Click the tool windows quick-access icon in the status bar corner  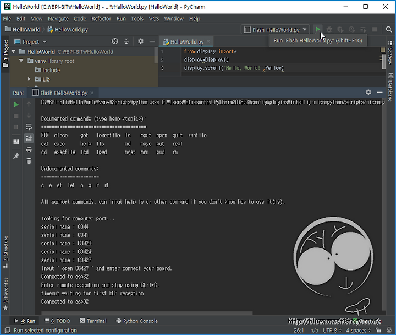[x=8, y=330]
